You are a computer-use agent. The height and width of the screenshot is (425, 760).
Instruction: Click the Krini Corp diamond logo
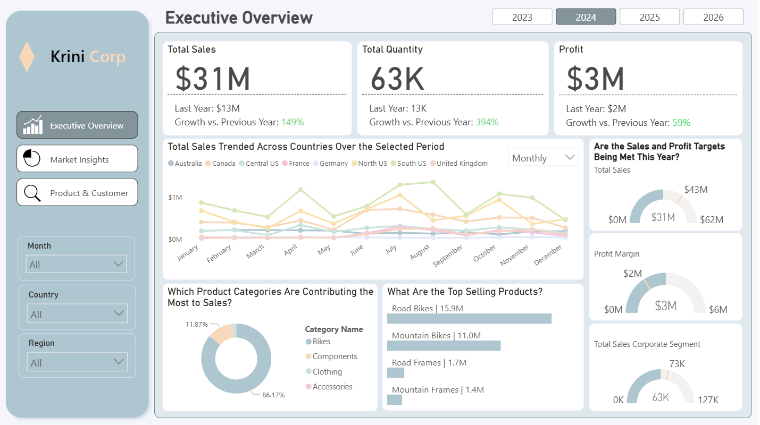click(x=27, y=56)
